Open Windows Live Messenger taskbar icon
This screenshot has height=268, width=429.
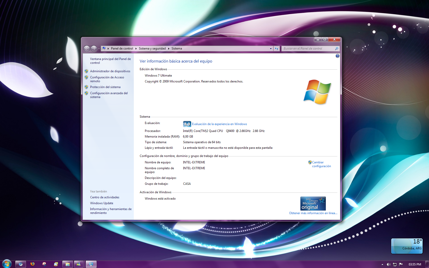pyautogui.click(x=79, y=264)
